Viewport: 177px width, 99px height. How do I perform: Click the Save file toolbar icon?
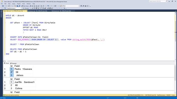click(17, 6)
